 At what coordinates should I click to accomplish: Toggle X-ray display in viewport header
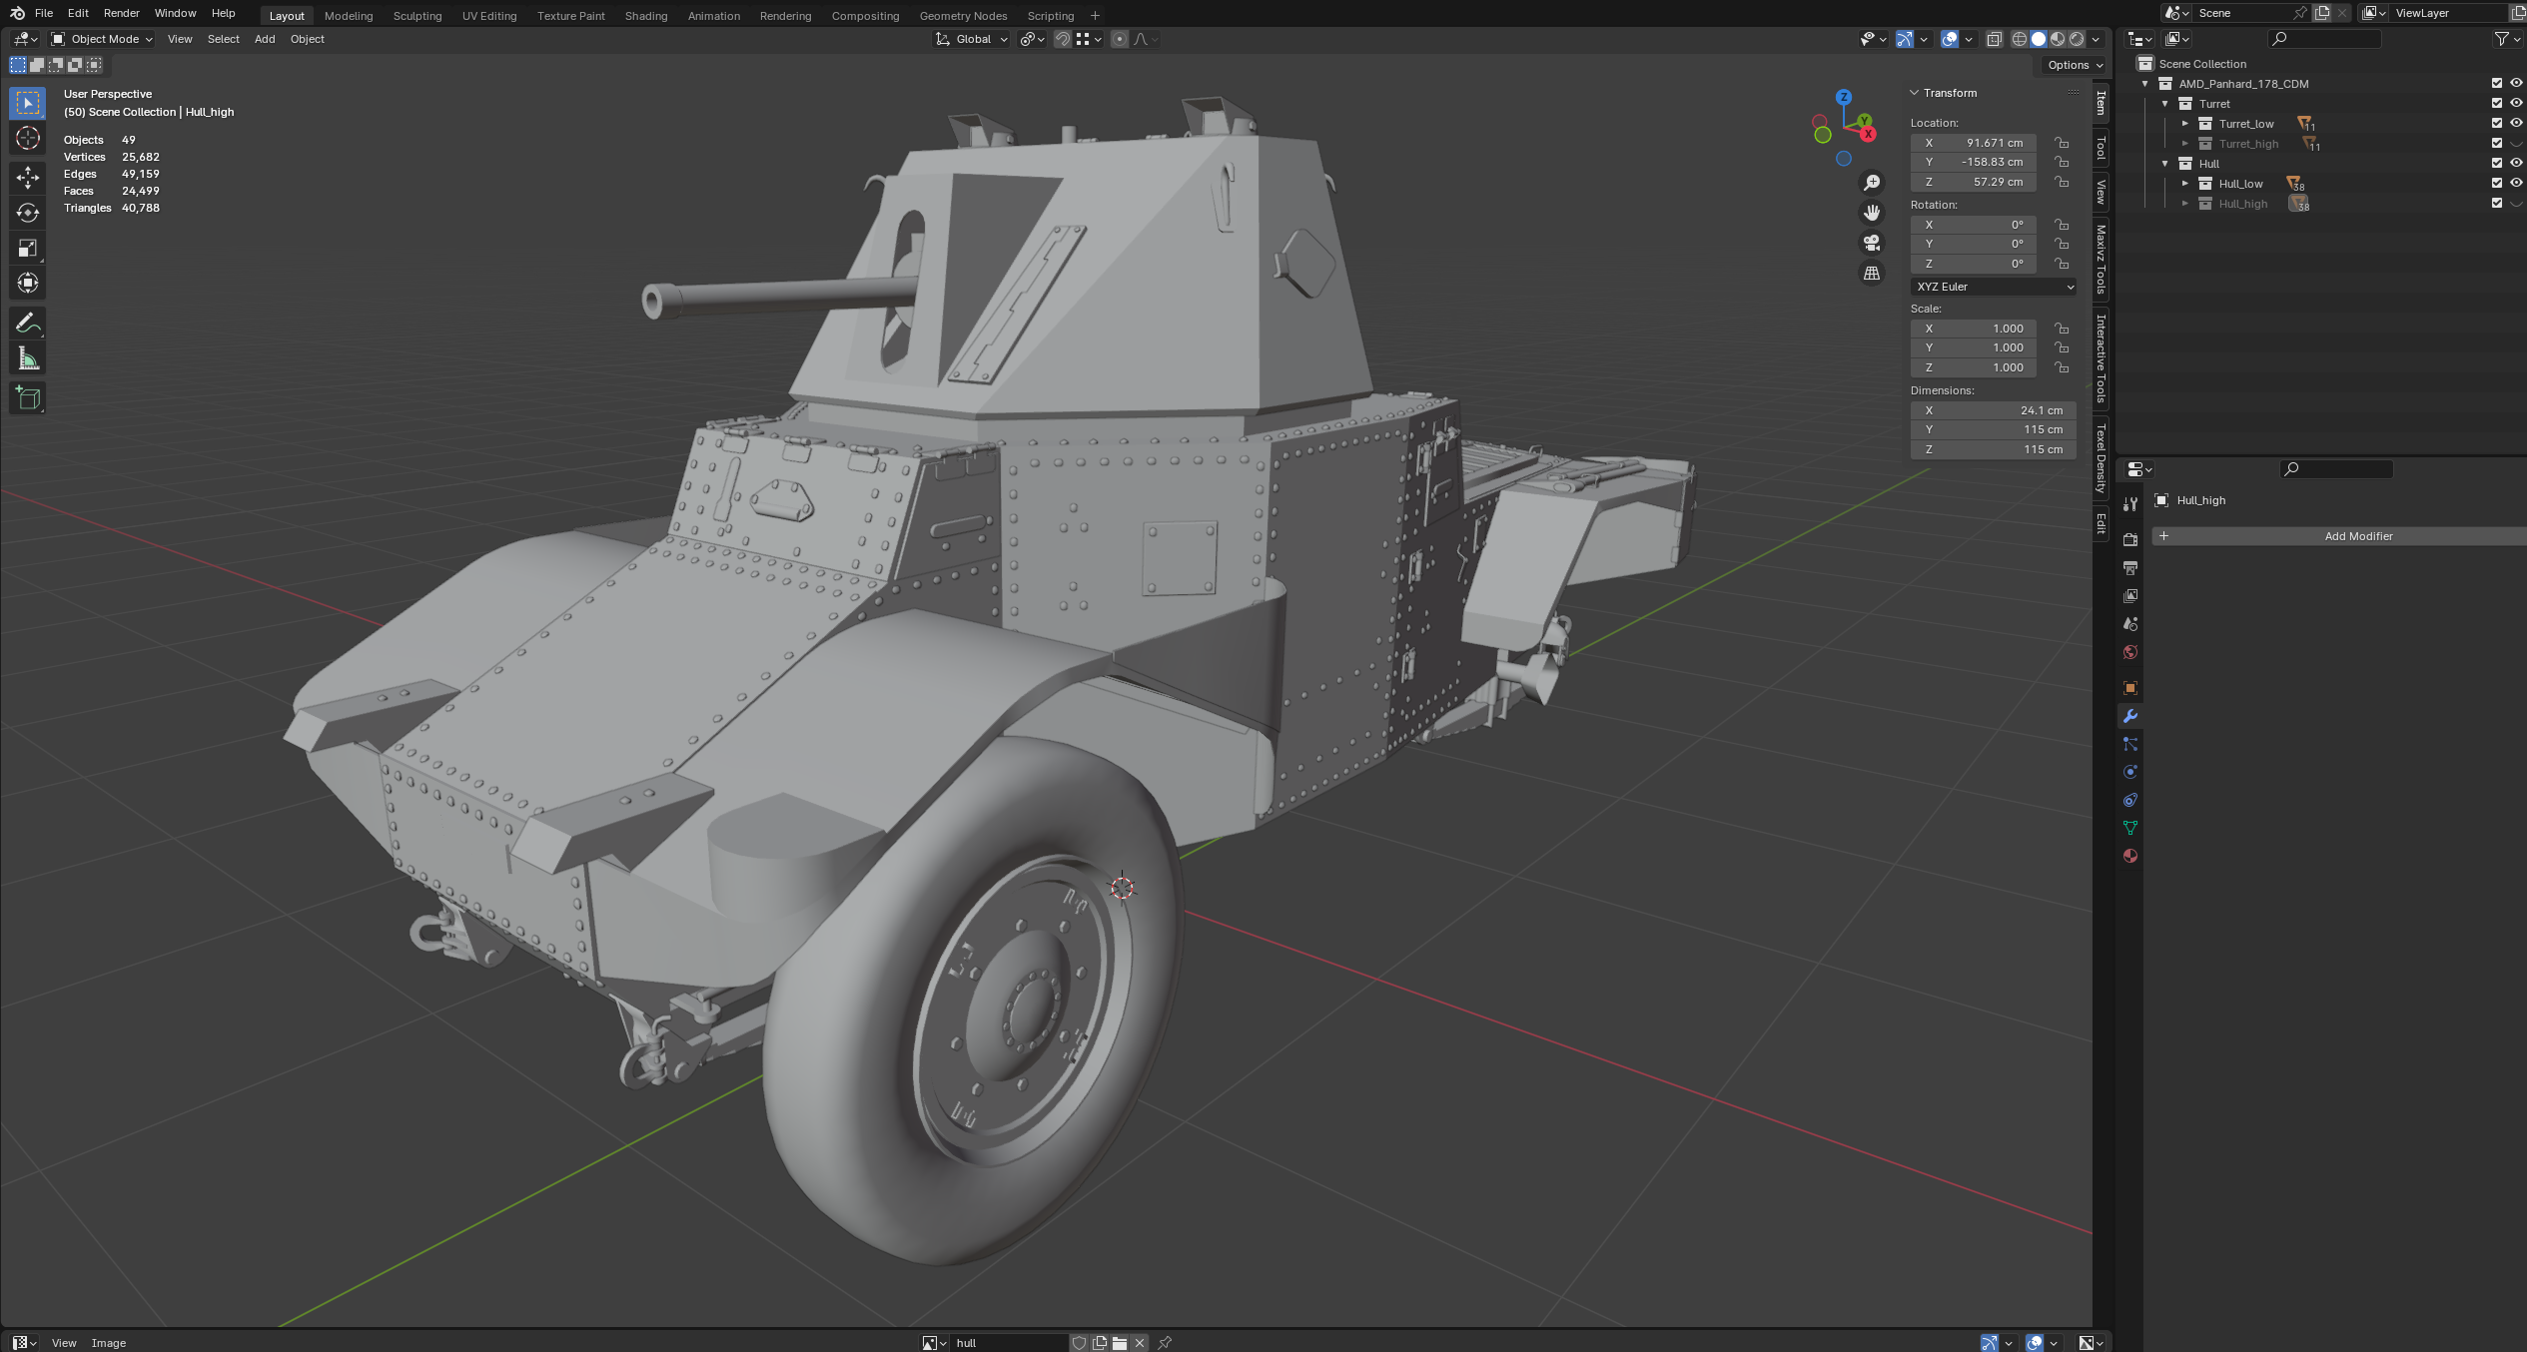click(1994, 39)
